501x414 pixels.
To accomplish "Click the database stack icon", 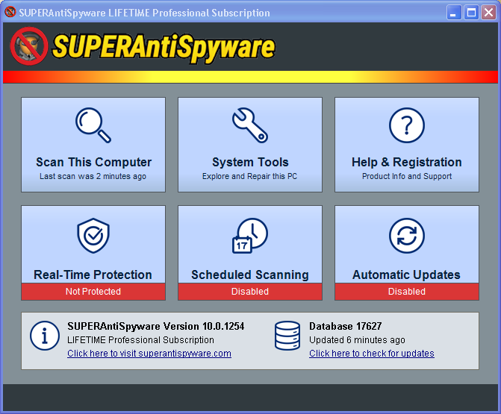I will point(287,336).
